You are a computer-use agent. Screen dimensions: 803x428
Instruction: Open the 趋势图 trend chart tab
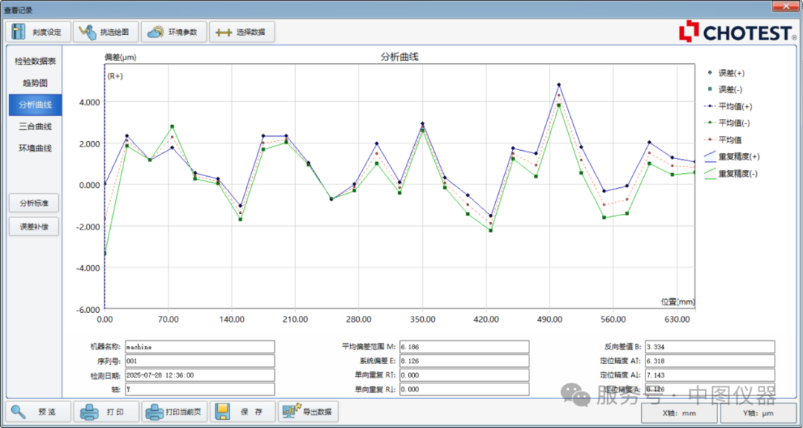click(x=35, y=83)
